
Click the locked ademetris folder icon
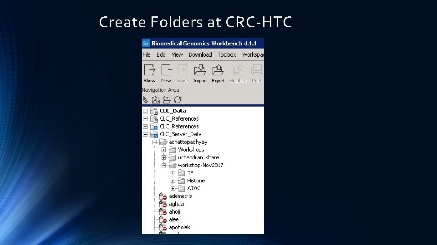[163, 196]
